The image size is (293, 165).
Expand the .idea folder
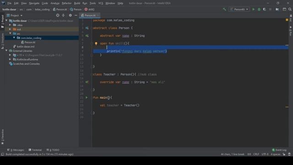[10, 25]
